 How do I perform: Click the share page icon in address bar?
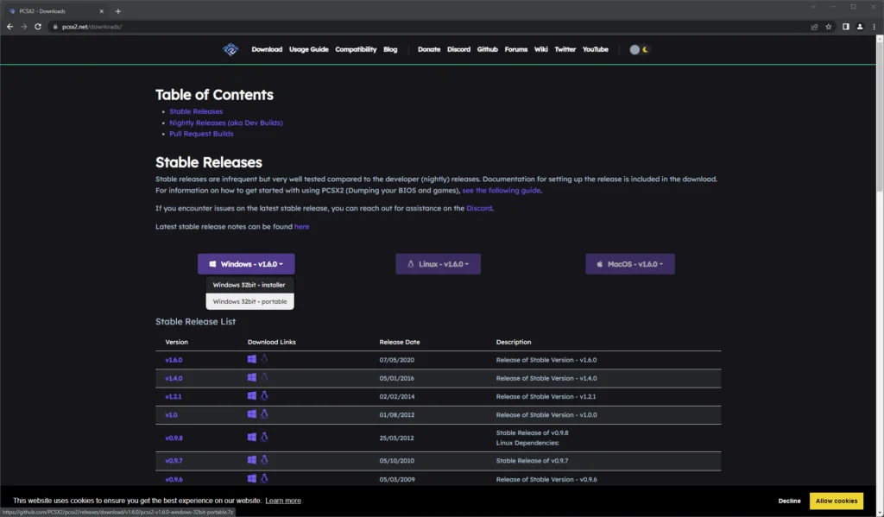tap(814, 27)
